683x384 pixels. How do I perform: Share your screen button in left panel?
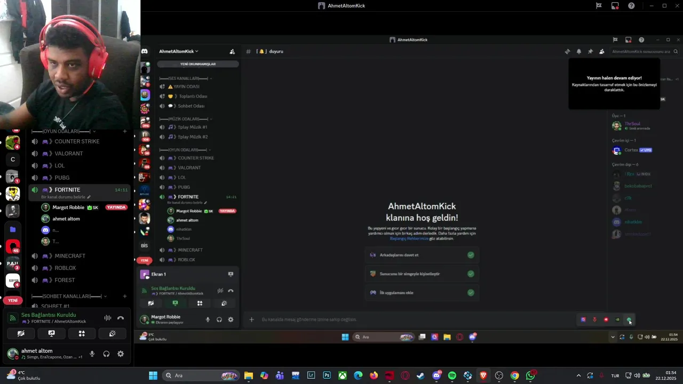pyautogui.click(x=51, y=333)
